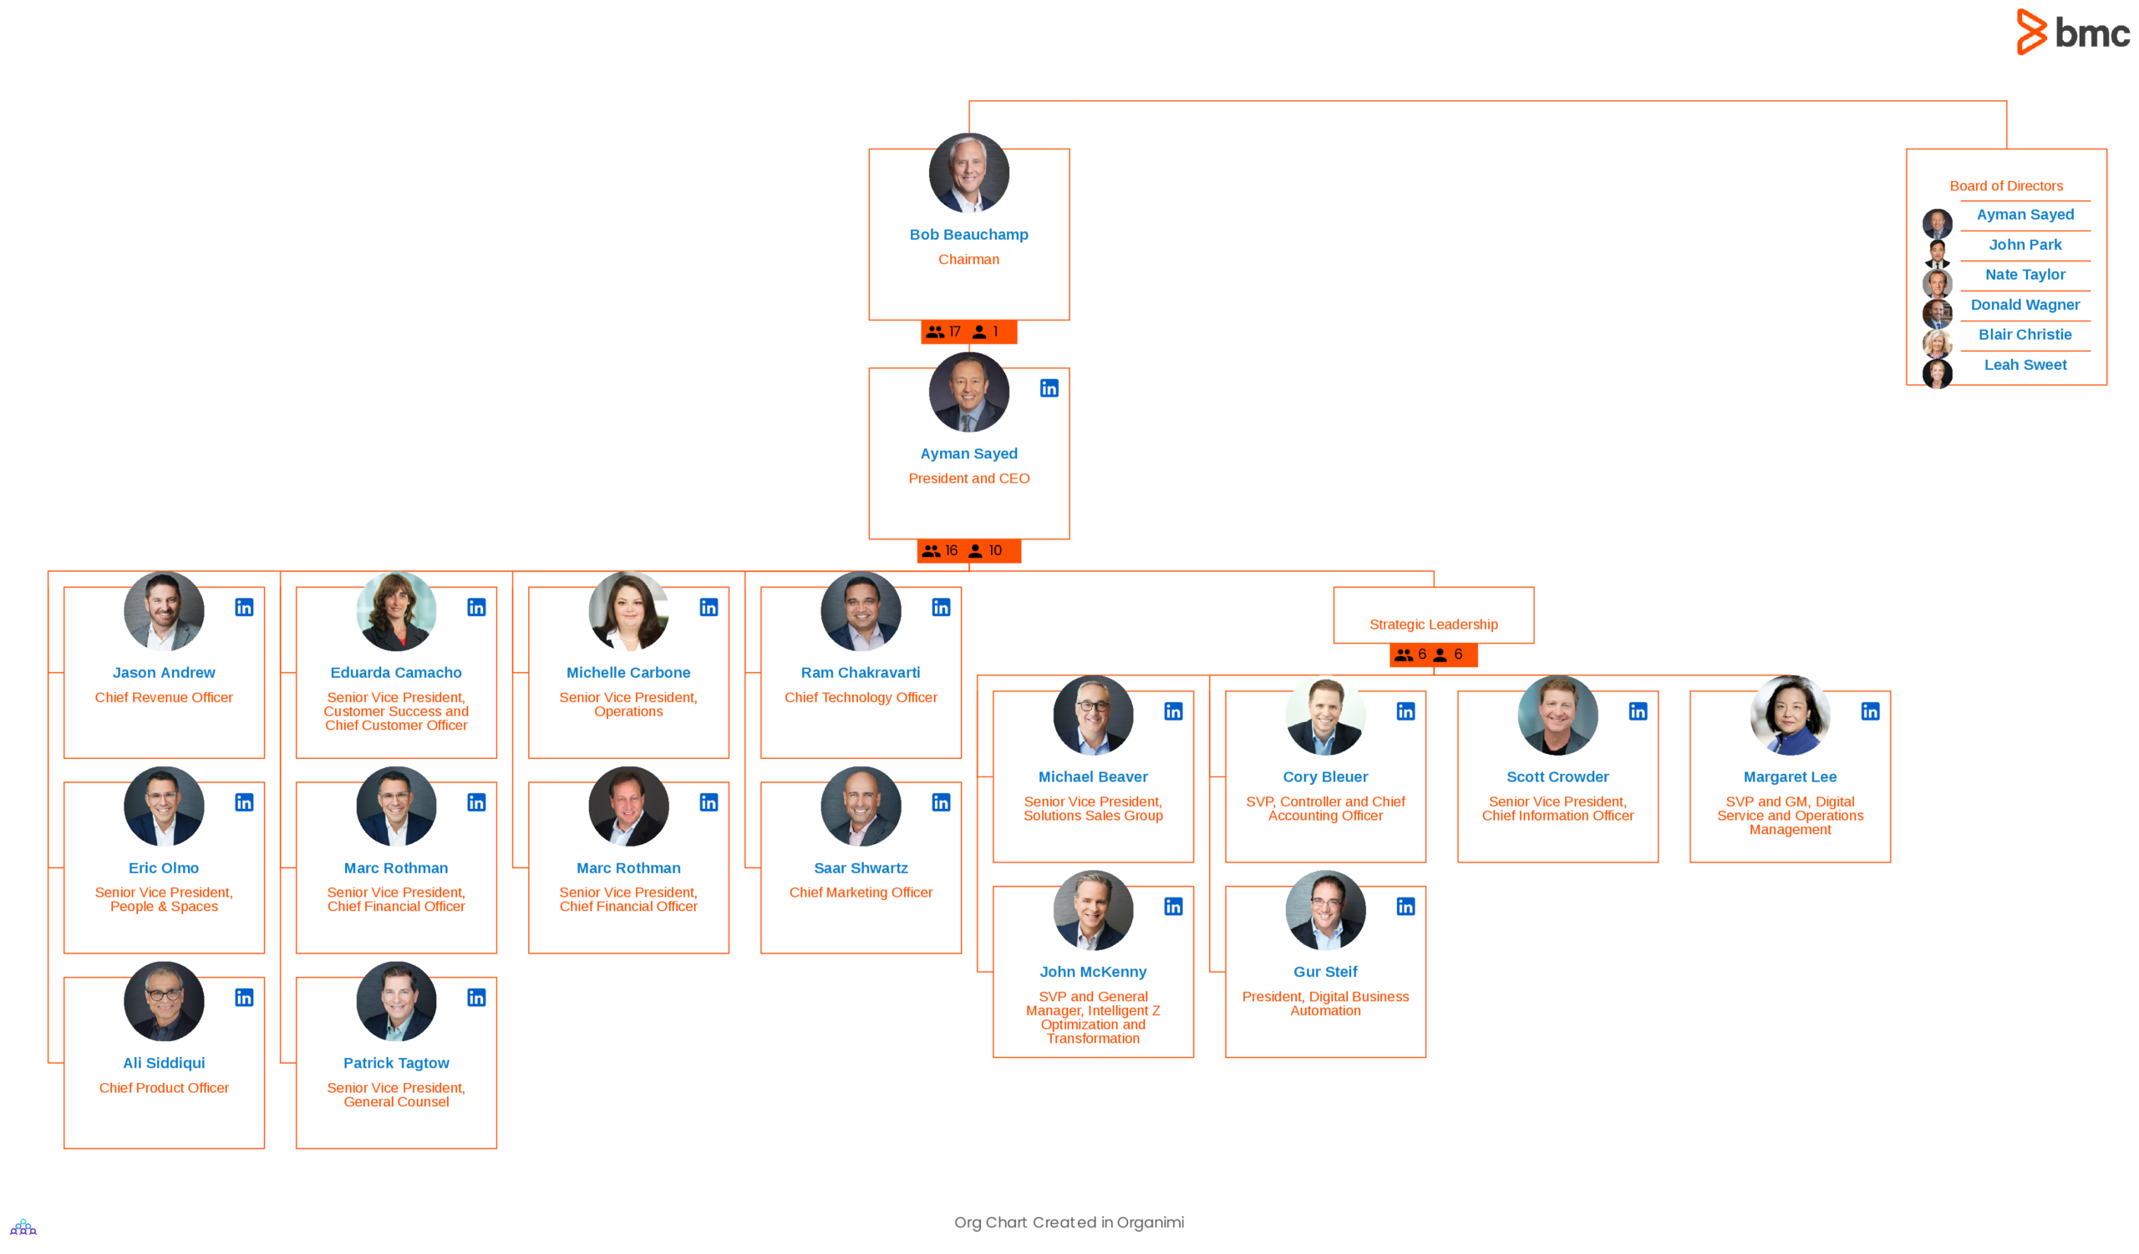Click Scott Crowder's LinkedIn icon
This screenshot has height=1254, width=2139.
coord(1637,710)
